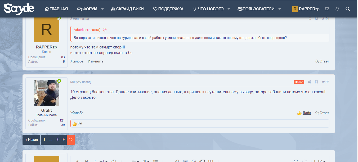Go to ГЛАВНАЯ in the navigation
358x162 pixels.
tap(56, 9)
